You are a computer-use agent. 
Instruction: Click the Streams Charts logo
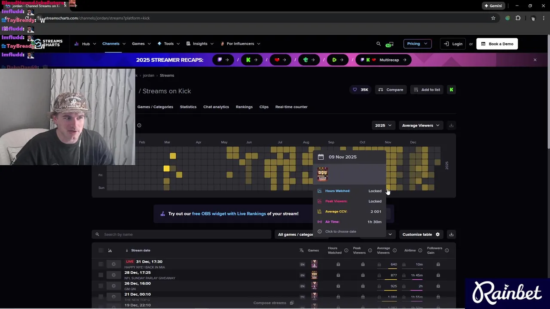48,44
